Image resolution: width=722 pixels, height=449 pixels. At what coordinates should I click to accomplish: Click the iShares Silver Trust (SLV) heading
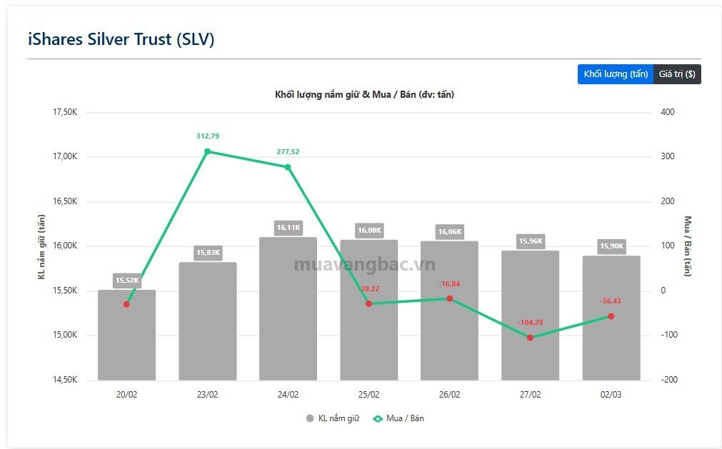point(121,39)
